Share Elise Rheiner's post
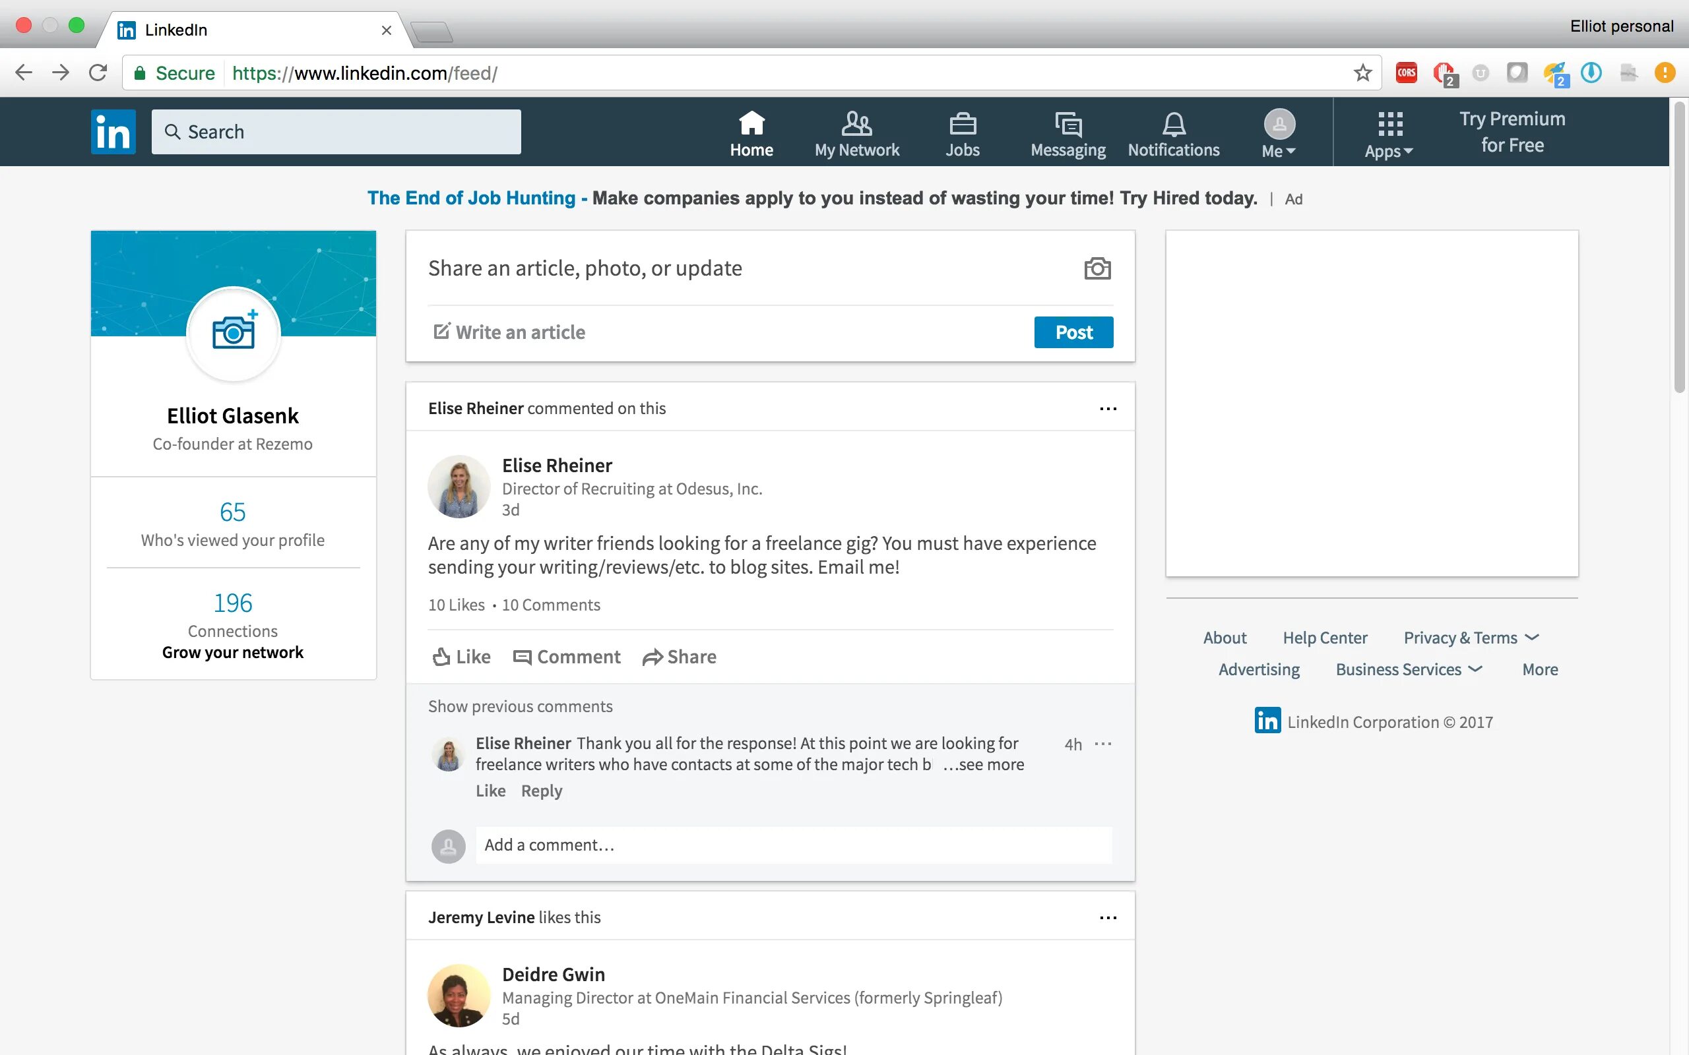This screenshot has height=1055, width=1689. pos(679,657)
